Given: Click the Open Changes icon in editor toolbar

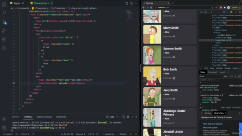Looking at the screenshot, I should click(127, 3).
